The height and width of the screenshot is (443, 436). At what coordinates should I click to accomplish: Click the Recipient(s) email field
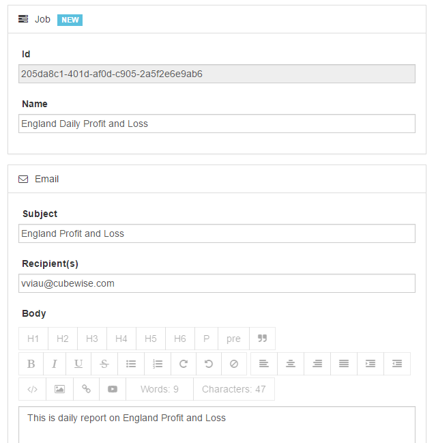(216, 283)
